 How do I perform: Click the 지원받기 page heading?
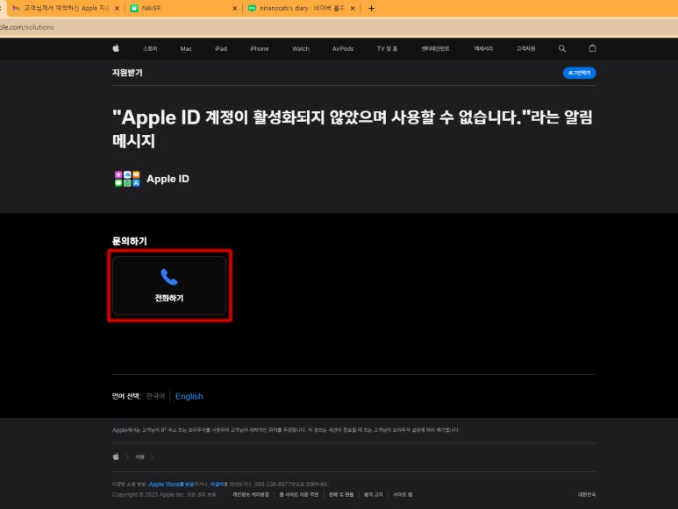pos(127,73)
